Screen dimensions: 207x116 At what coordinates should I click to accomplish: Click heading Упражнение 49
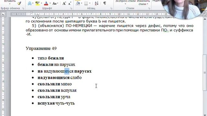point(41,49)
